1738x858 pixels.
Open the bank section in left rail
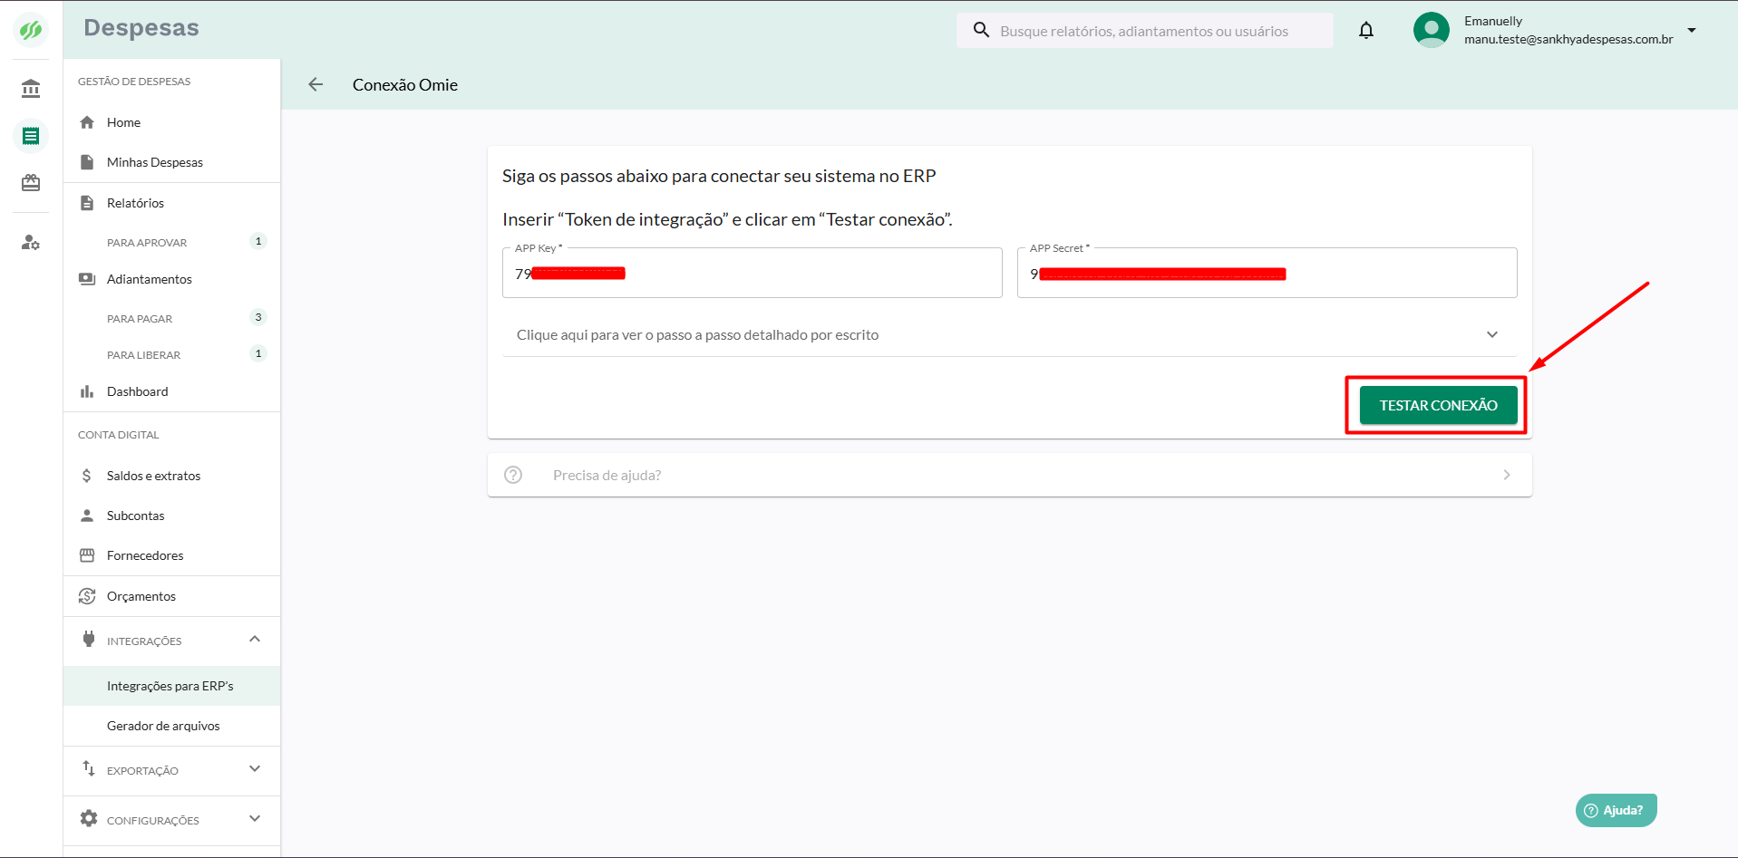pyautogui.click(x=31, y=88)
